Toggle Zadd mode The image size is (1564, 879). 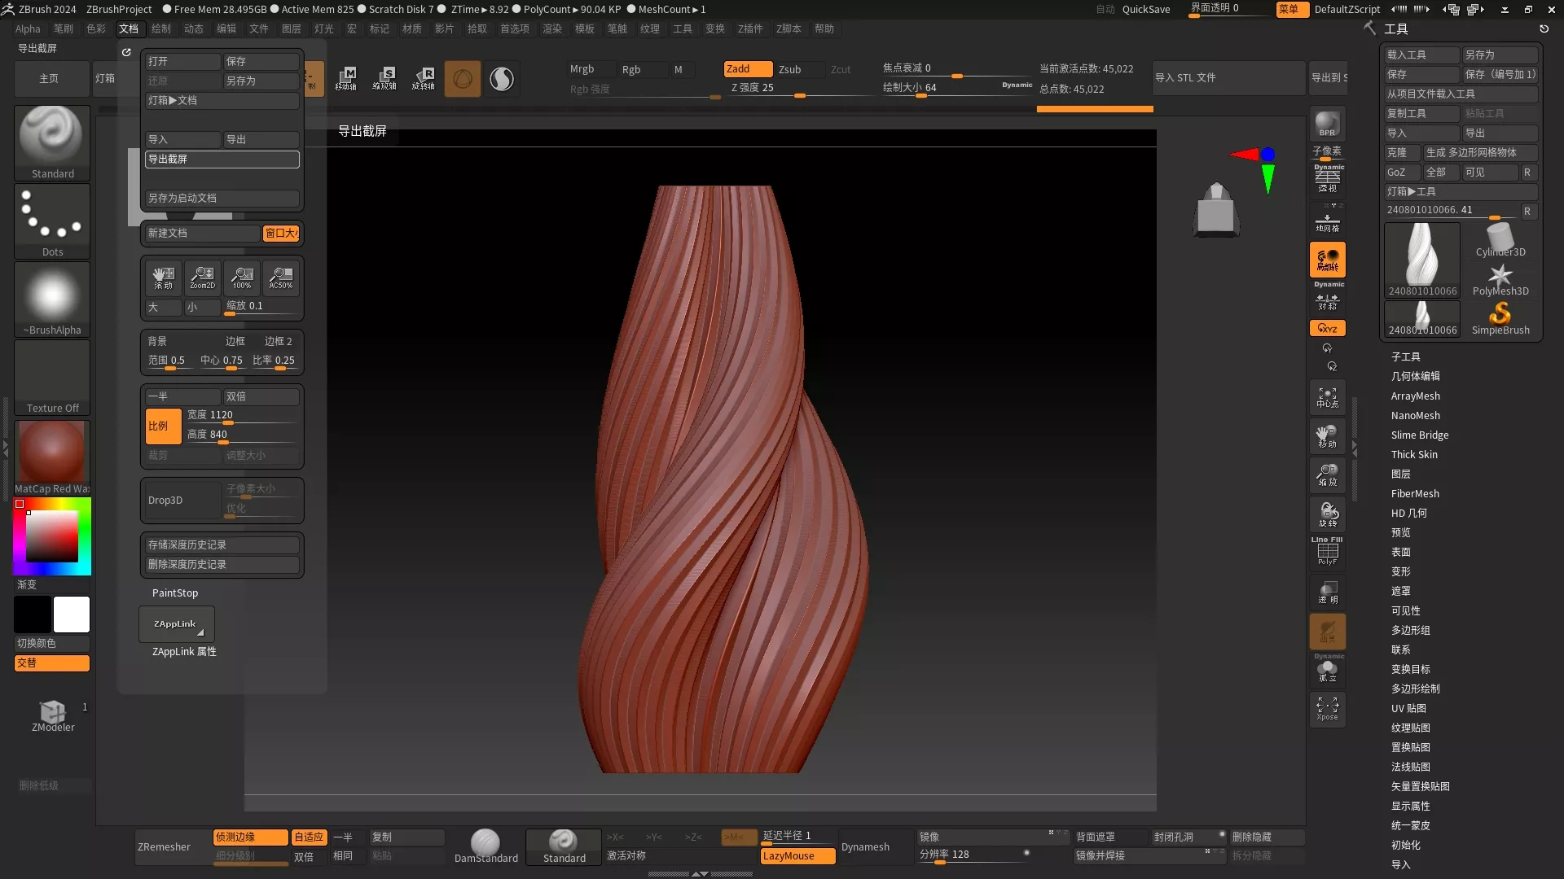[x=748, y=69]
